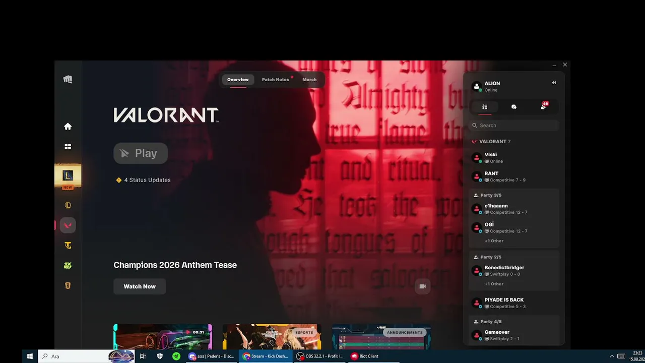Click the video camera icon on banner
The image size is (645, 363).
[423, 286]
